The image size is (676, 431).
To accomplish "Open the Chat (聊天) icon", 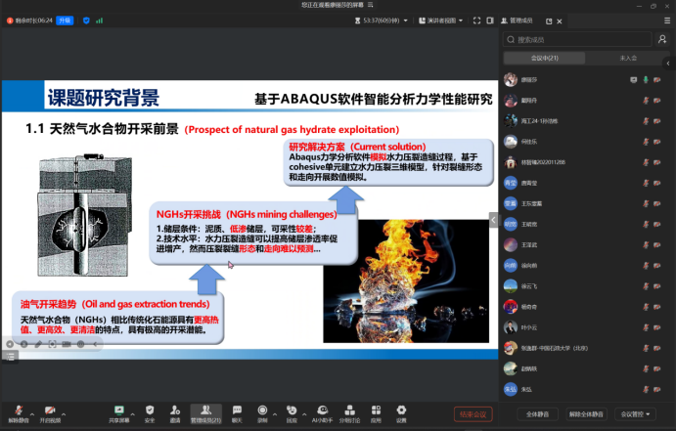I will [237, 410].
